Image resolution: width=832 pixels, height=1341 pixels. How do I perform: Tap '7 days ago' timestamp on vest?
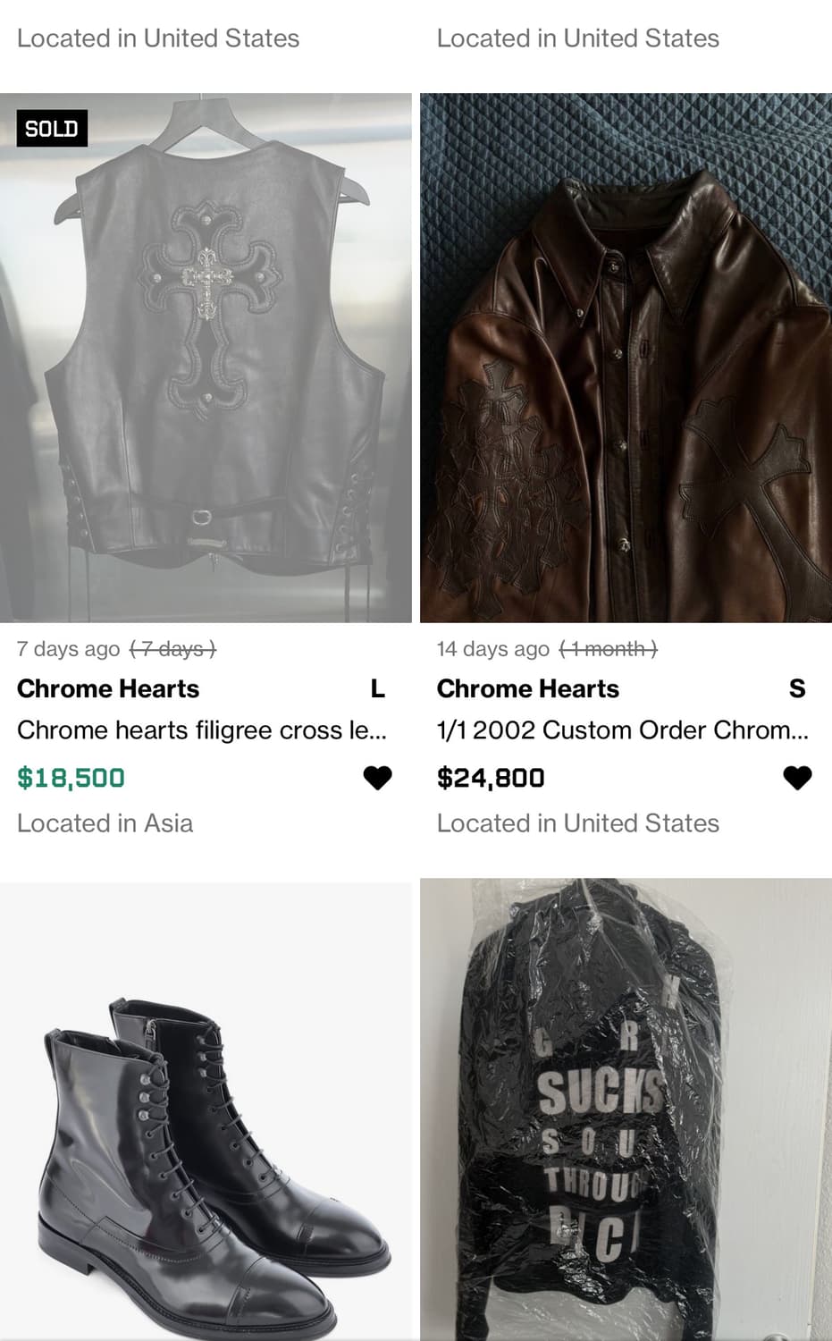click(68, 649)
